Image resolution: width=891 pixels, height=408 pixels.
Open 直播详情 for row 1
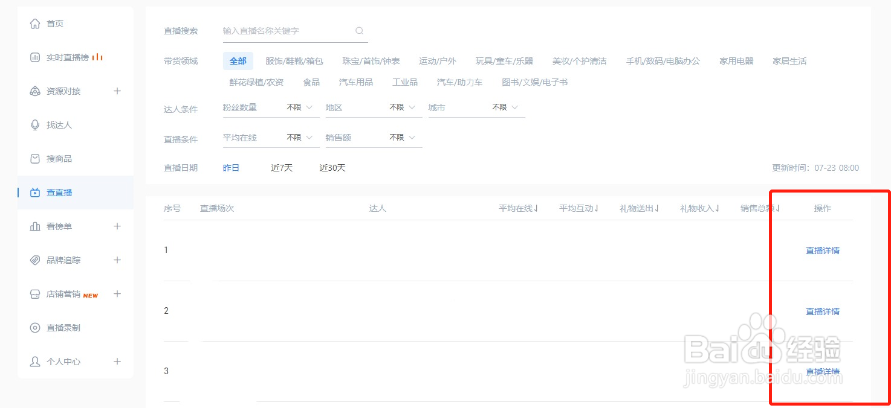(x=823, y=250)
